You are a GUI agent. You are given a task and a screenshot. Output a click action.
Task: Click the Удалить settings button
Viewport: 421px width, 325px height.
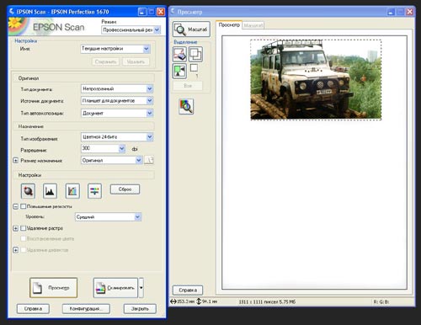pyautogui.click(x=136, y=61)
